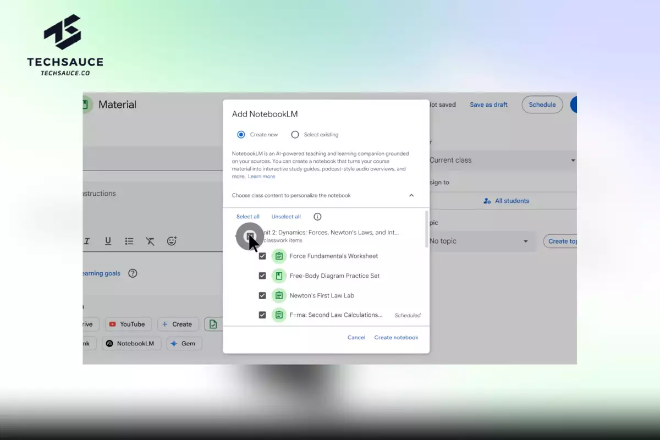Viewport: 660px width, 440px height.
Task: Insert a bulleted list
Action: coord(129,241)
